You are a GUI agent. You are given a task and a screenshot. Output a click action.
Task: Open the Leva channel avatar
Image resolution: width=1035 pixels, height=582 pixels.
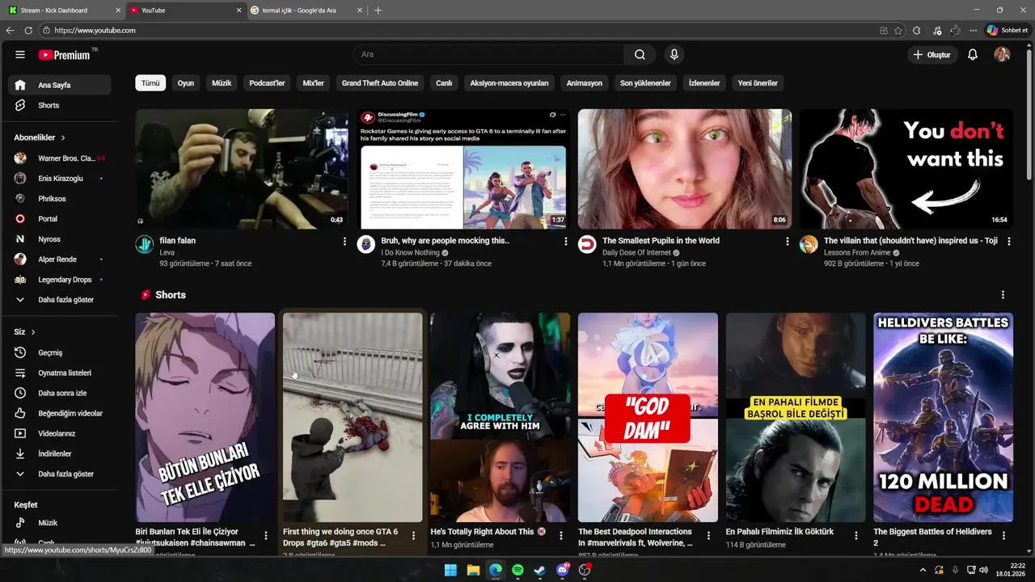(x=145, y=245)
